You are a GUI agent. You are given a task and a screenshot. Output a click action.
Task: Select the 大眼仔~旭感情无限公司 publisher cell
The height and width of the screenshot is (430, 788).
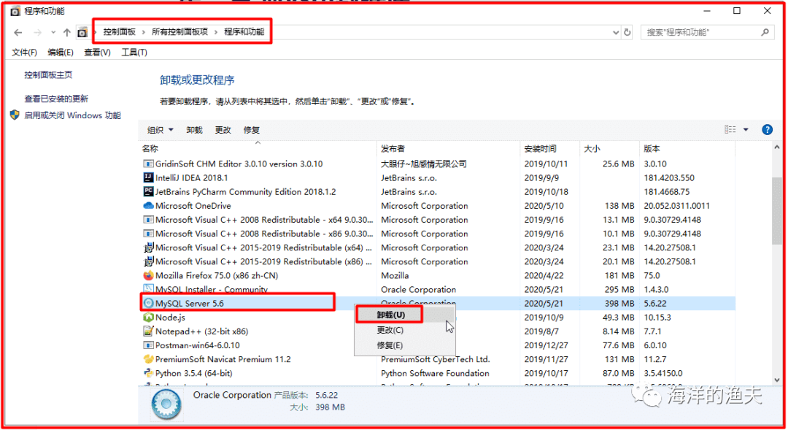tap(424, 164)
